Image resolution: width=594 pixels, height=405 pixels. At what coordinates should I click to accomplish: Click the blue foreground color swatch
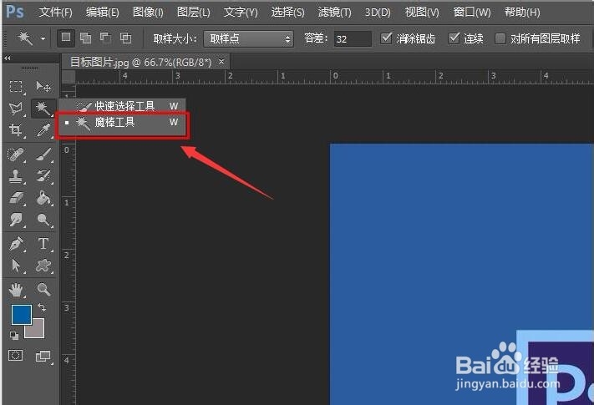(x=21, y=315)
